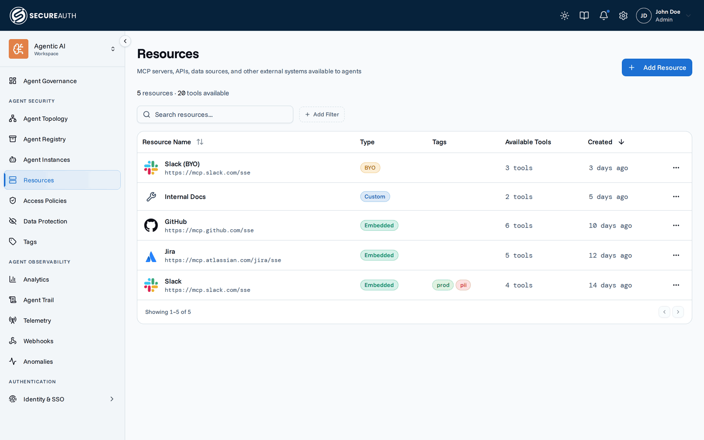The width and height of the screenshot is (704, 440).
Task: Click the Custom type badge
Action: pos(375,197)
